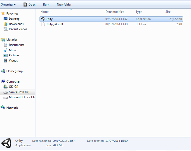
Task: Click the Downloads folder icon
Action: (6, 24)
